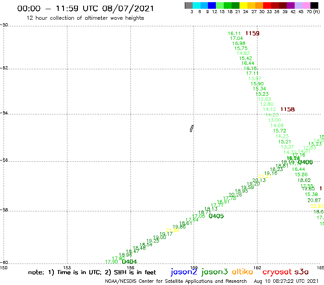
Task: Click the s3a satellite legend label
Action: 301,272
